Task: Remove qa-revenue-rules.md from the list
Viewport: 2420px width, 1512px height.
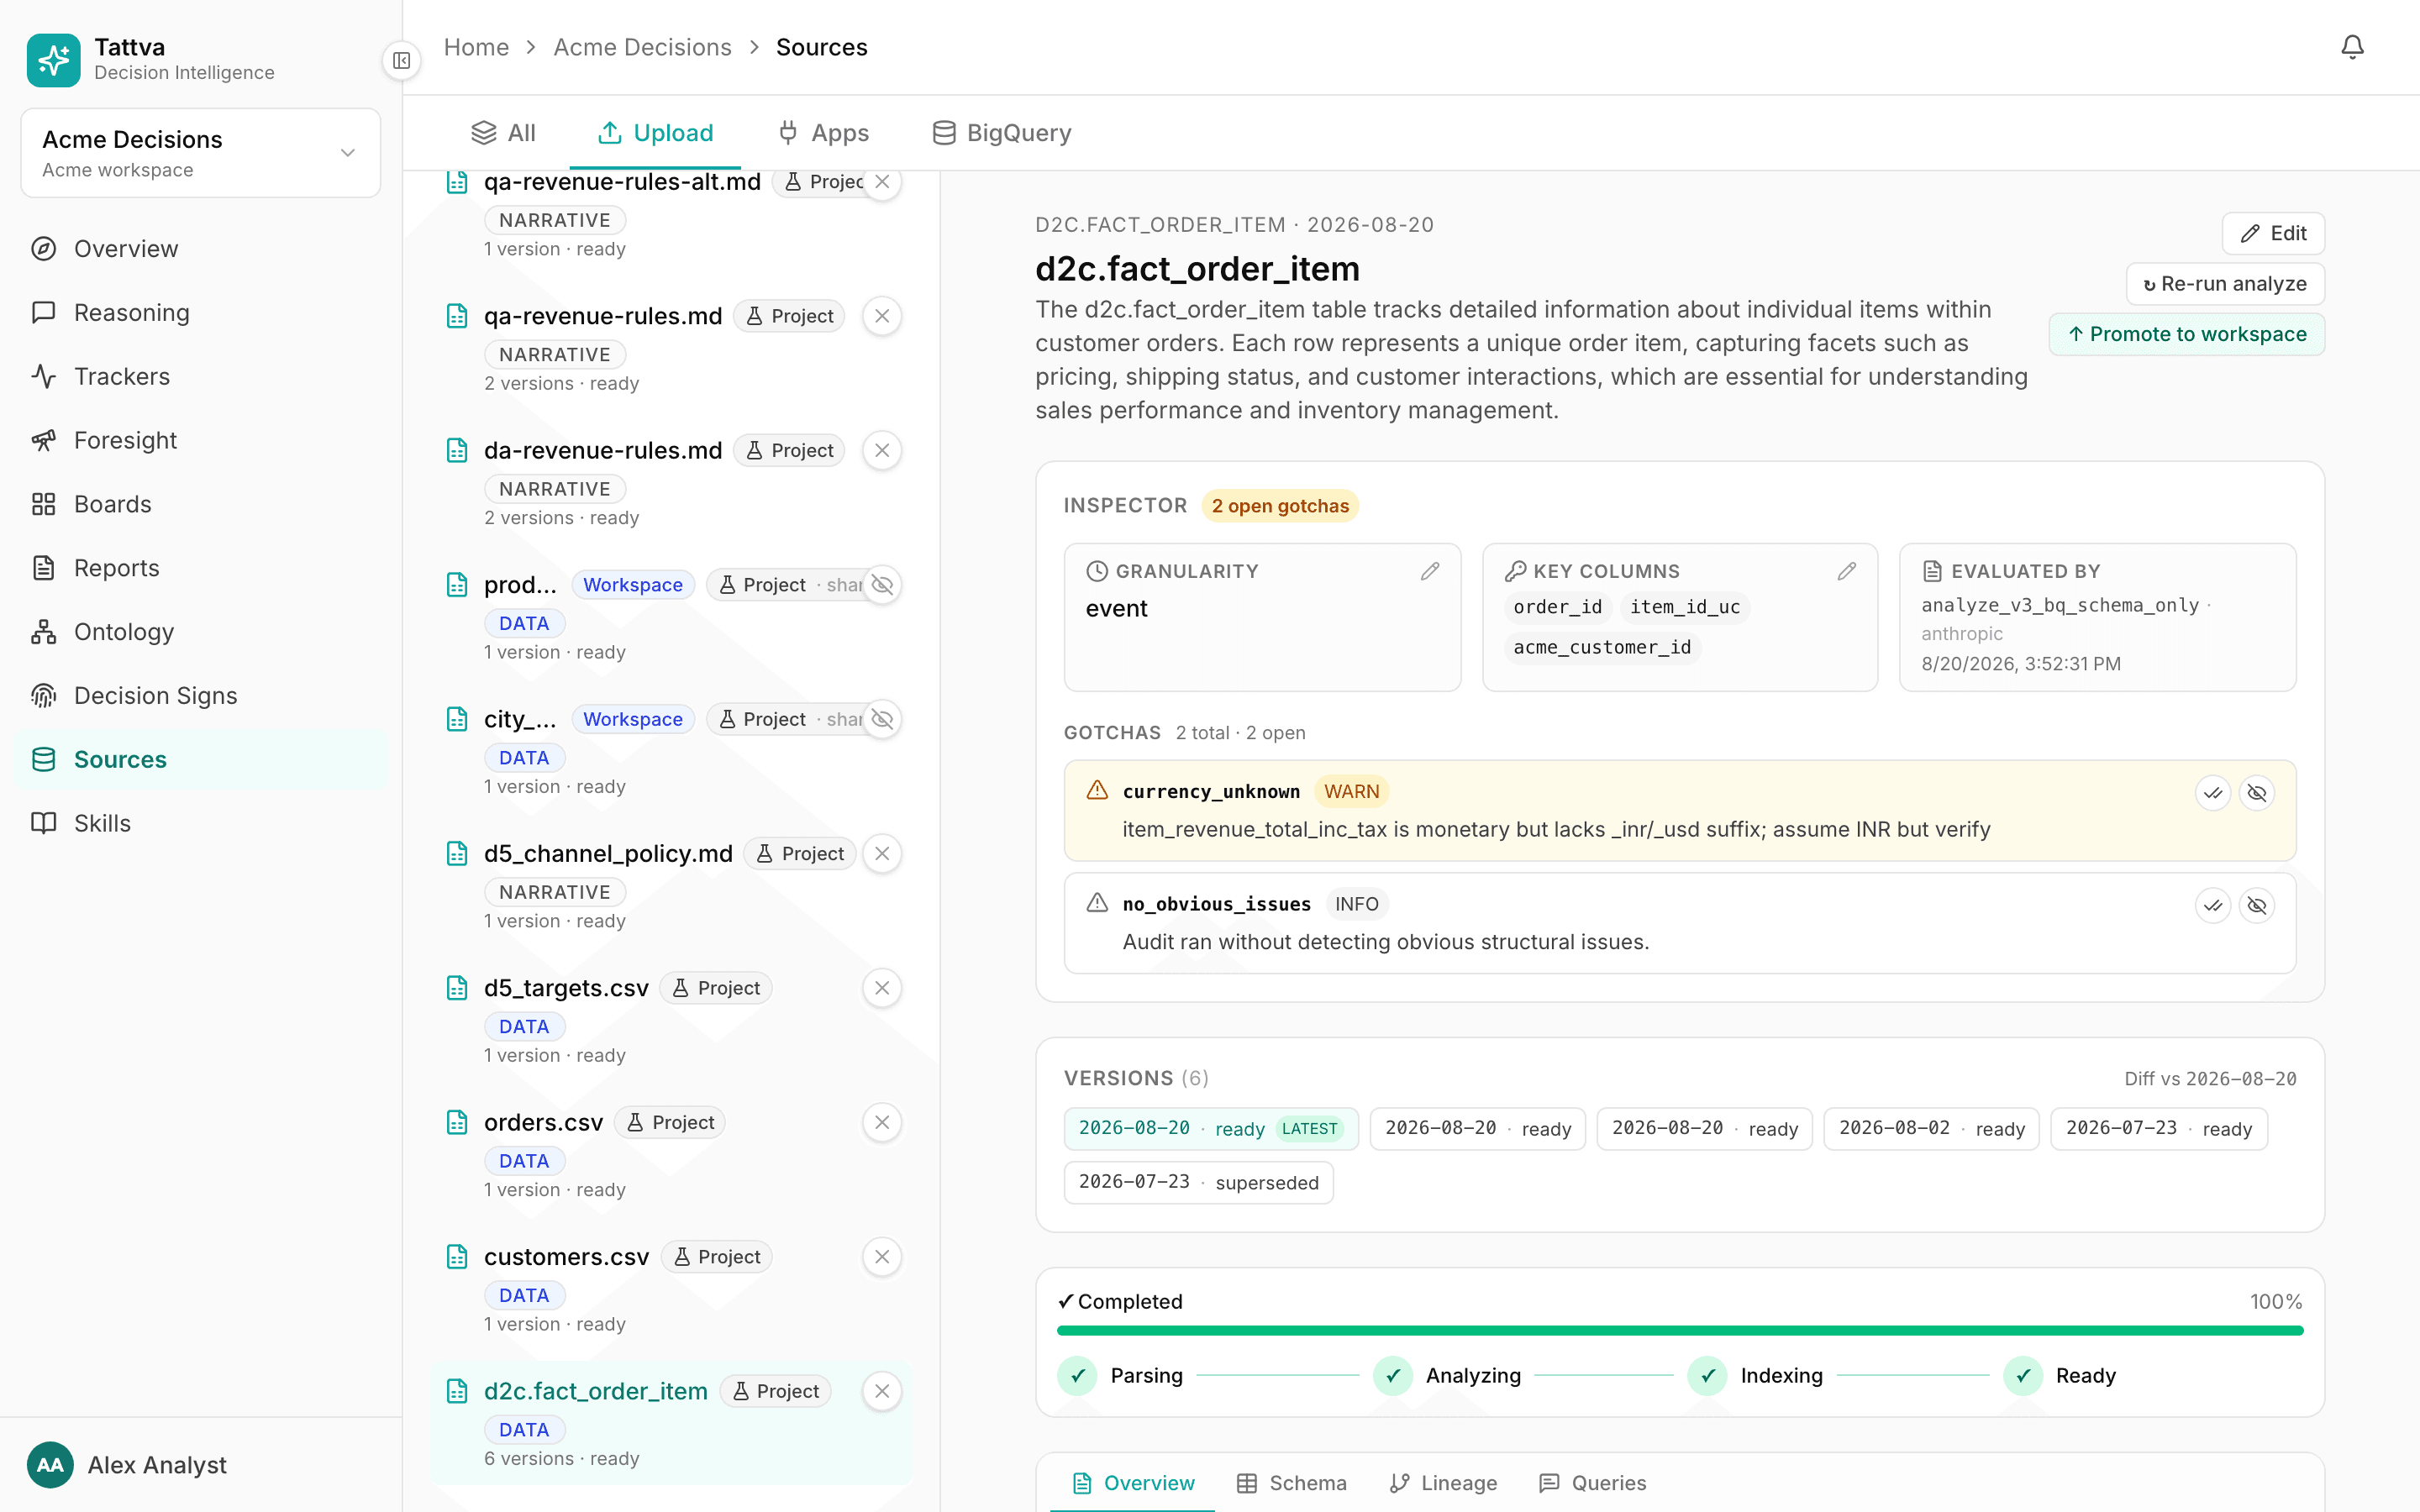Action: click(x=882, y=316)
